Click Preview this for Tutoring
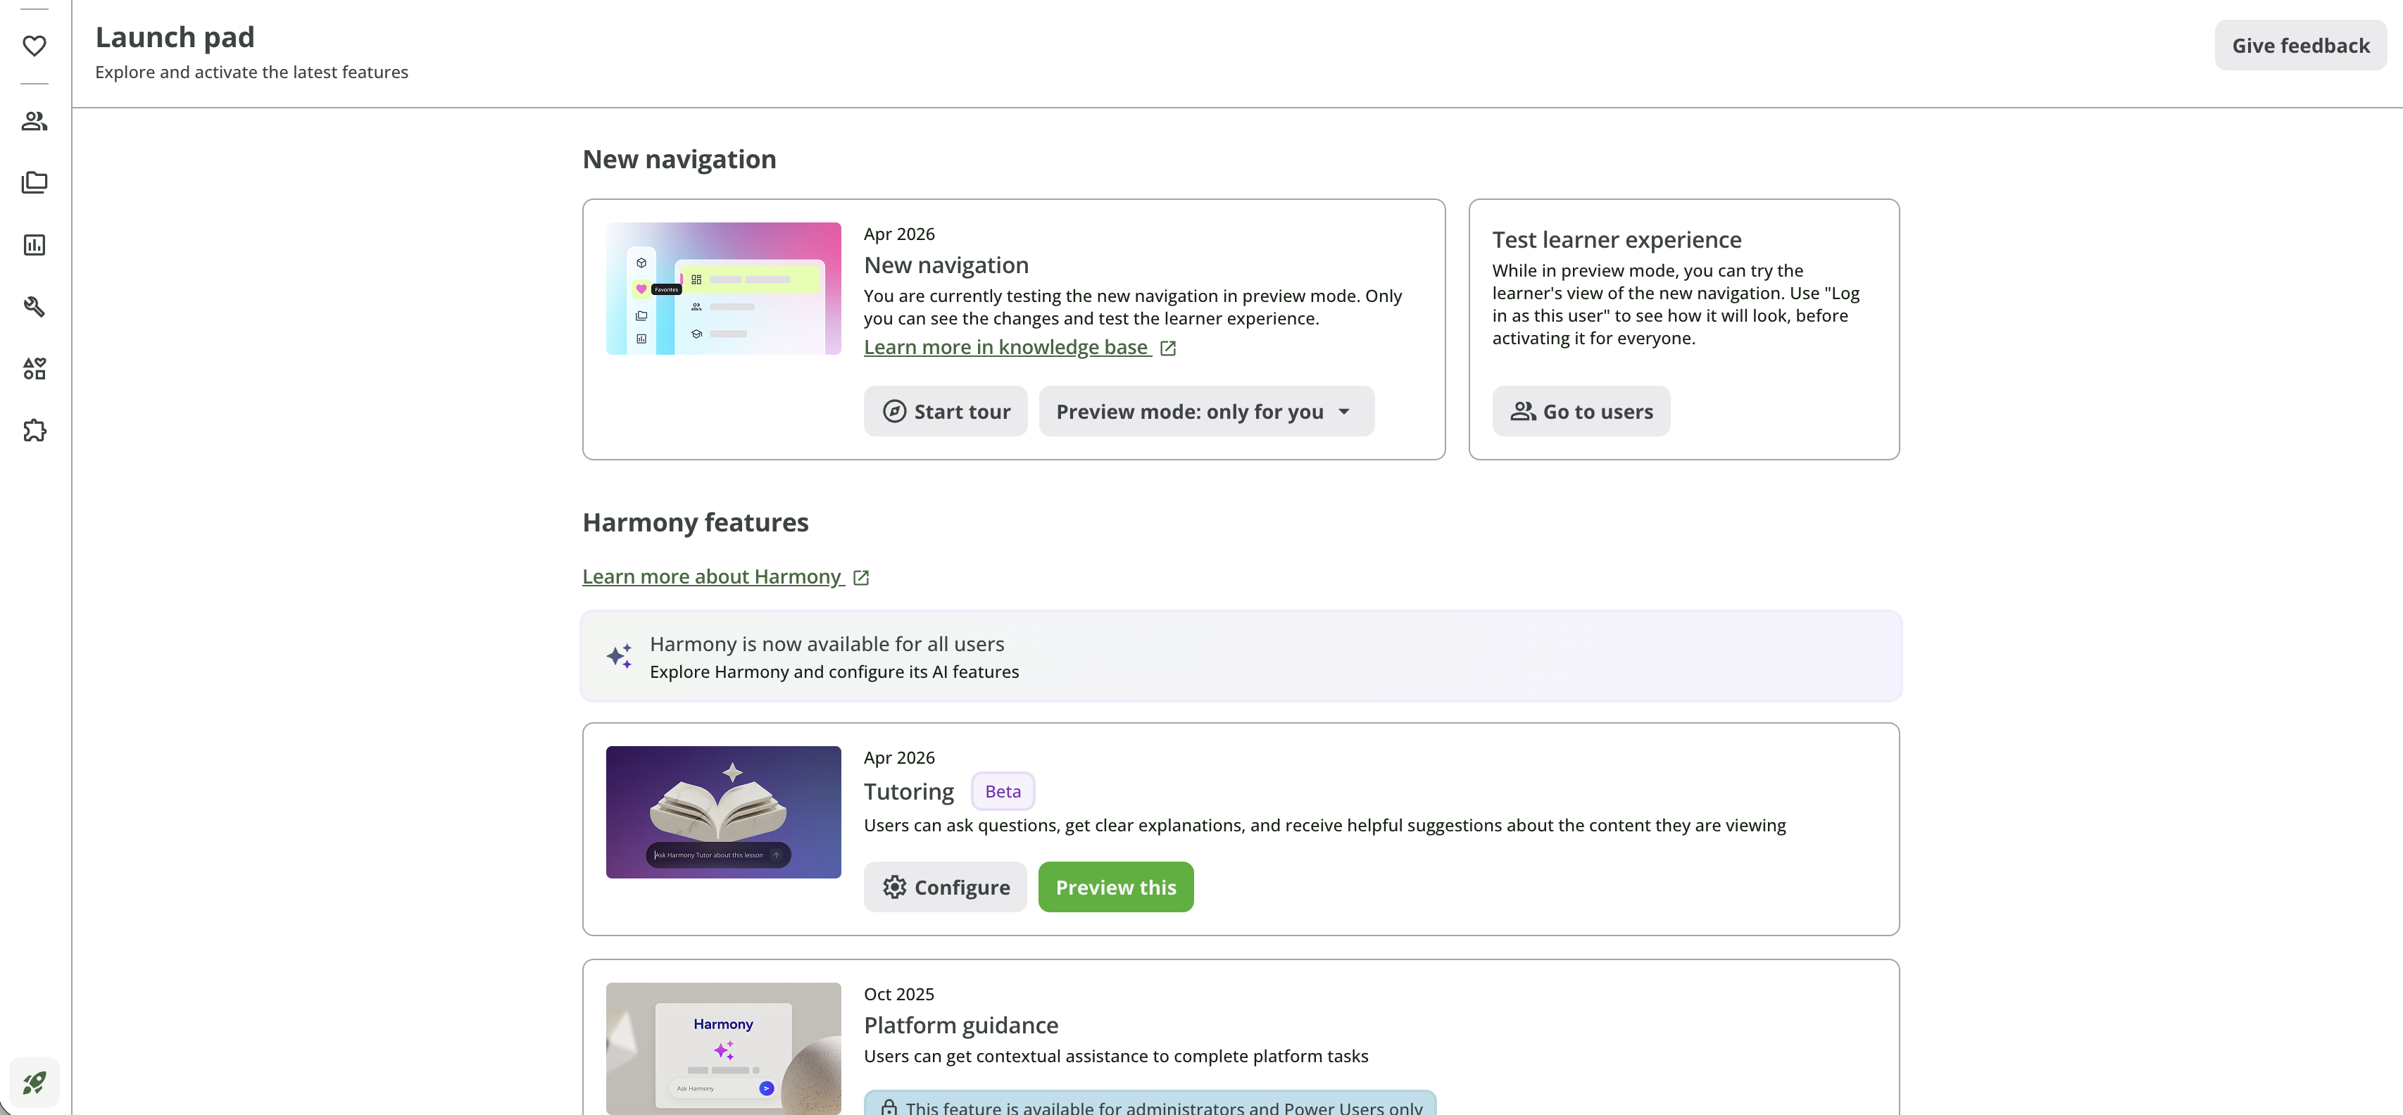The image size is (2403, 1115). click(x=1116, y=887)
